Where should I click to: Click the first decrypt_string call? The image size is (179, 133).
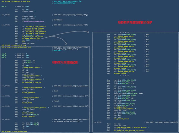tap(120, 38)
